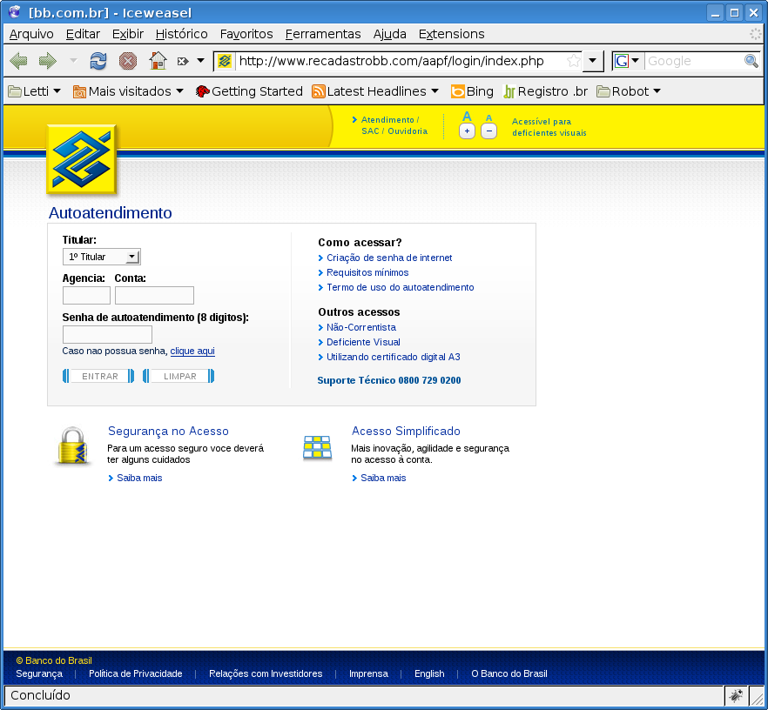The image size is (768, 710).
Task: Focus the URL address bar
Action: (x=399, y=61)
